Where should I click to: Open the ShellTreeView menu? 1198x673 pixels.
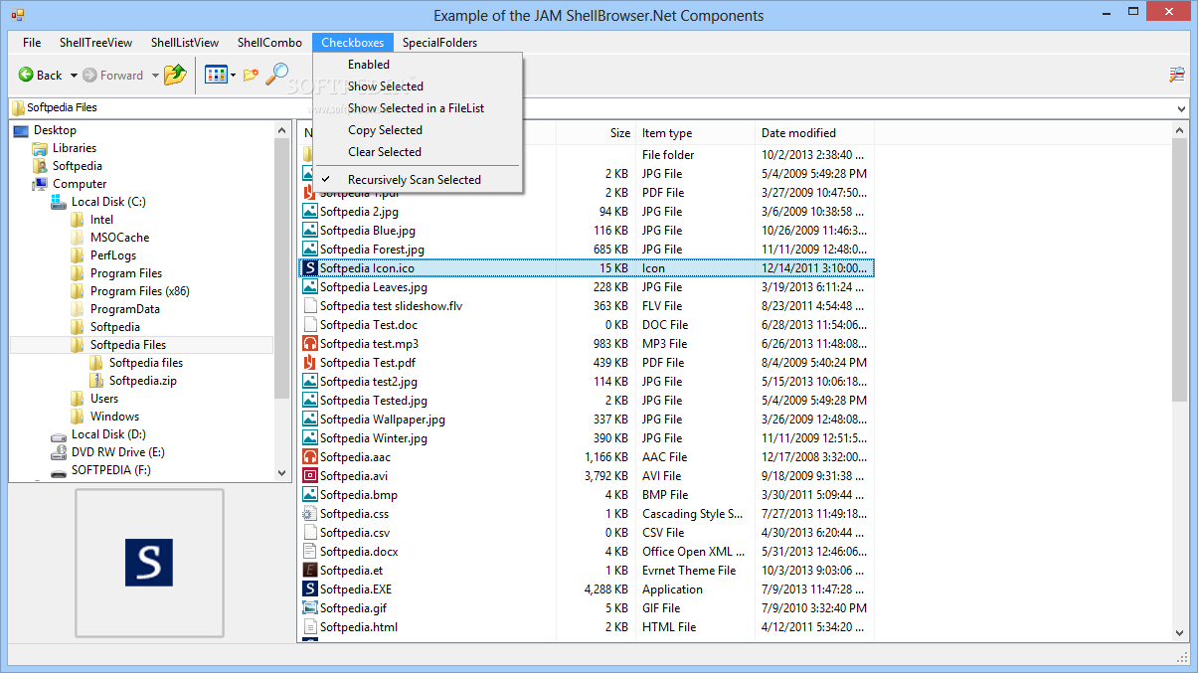[95, 43]
